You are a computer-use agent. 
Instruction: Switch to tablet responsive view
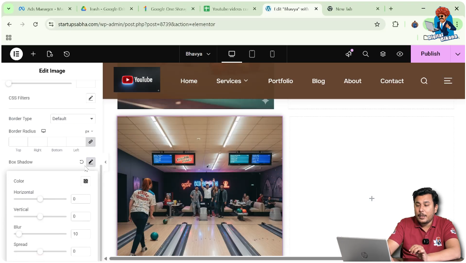252,54
